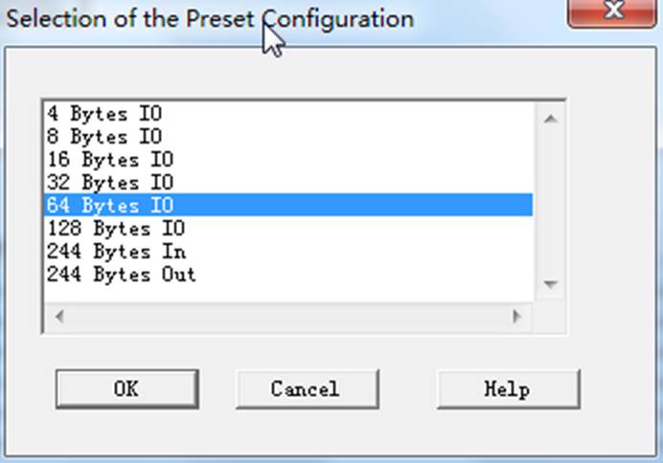
Task: Click the list's scroll down arrow
Action: pos(550,284)
